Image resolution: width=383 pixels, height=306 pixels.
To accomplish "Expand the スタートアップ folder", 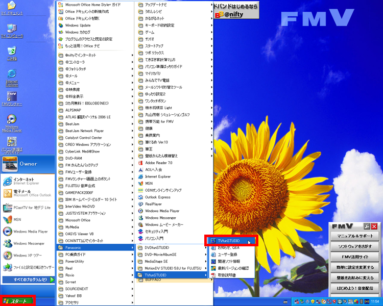I will coord(175,46).
